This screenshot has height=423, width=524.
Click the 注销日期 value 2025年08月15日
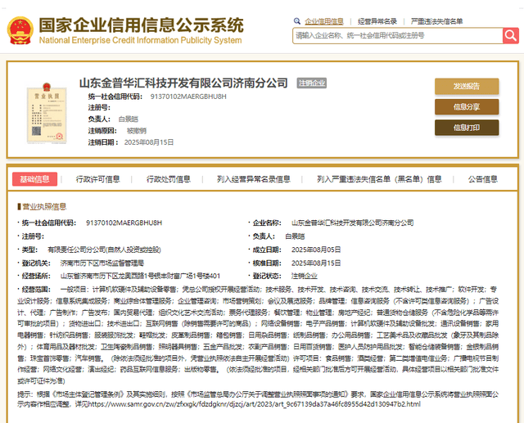[x=149, y=142]
